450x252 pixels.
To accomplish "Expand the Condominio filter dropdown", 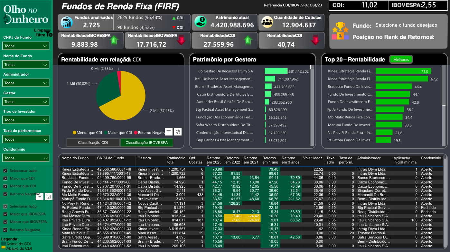I will coord(25,158).
